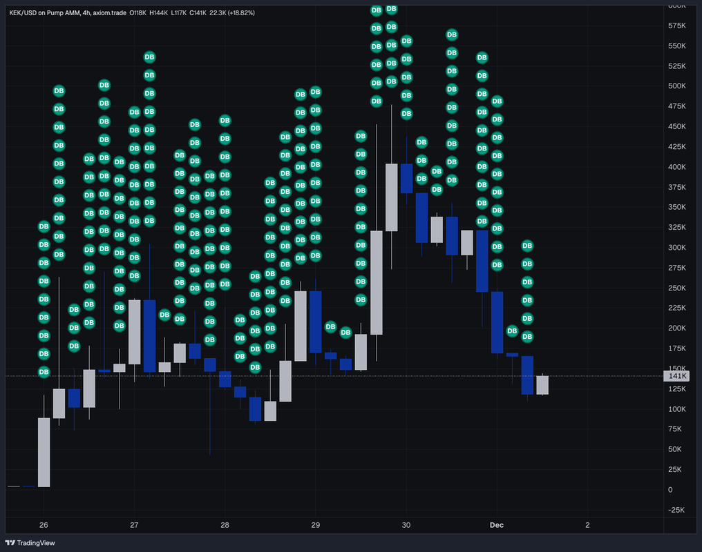Click the DB marker at the 525K level near 27
The height and width of the screenshot is (552, 702).
pyautogui.click(x=149, y=75)
